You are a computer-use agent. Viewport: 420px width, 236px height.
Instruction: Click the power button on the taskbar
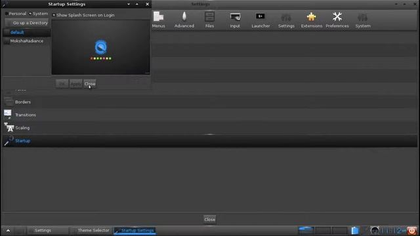(412, 230)
